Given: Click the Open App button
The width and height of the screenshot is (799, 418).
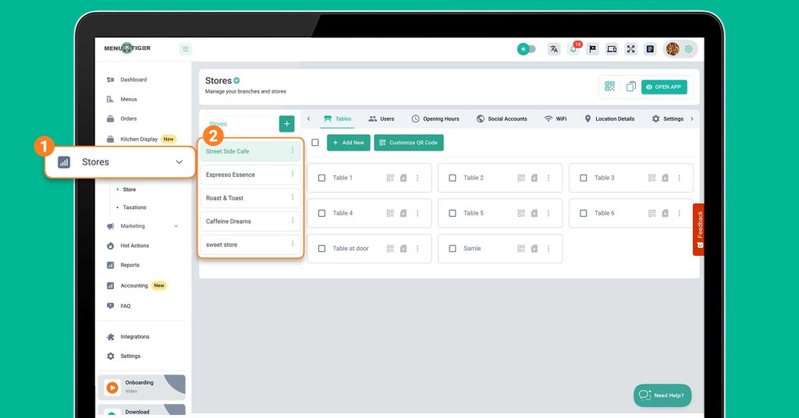Looking at the screenshot, I should click(x=664, y=87).
